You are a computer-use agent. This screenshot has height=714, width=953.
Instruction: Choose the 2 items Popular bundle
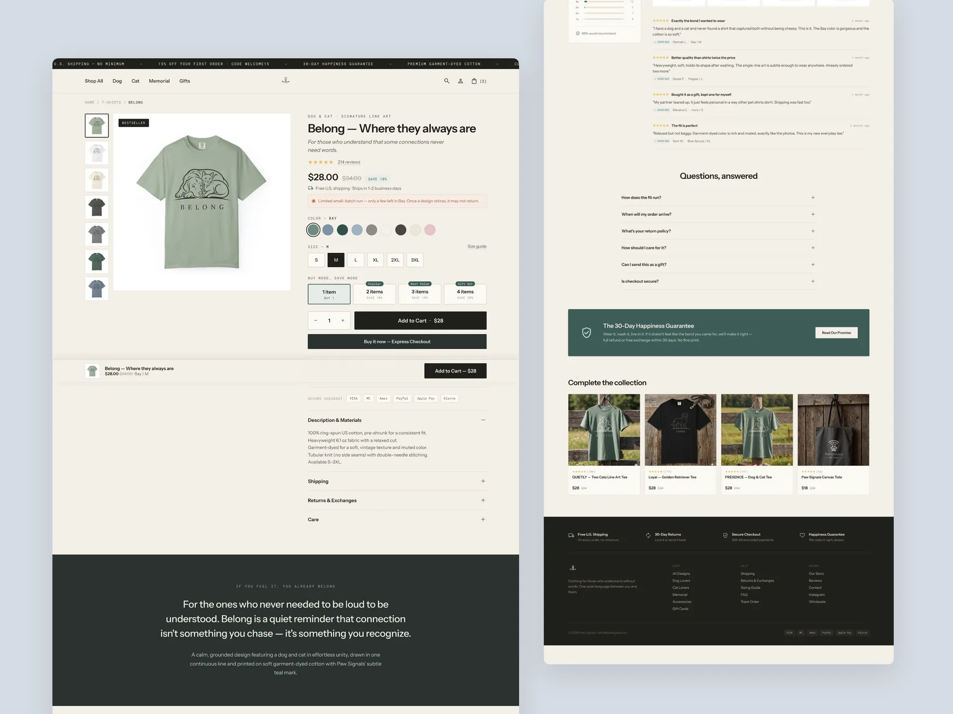pos(374,294)
